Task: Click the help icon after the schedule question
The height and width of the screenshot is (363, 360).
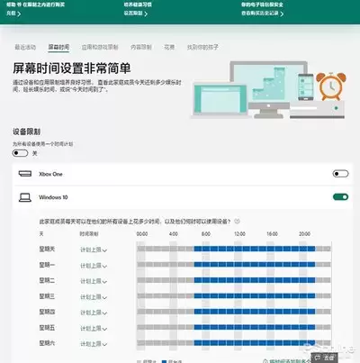Action: point(237,222)
